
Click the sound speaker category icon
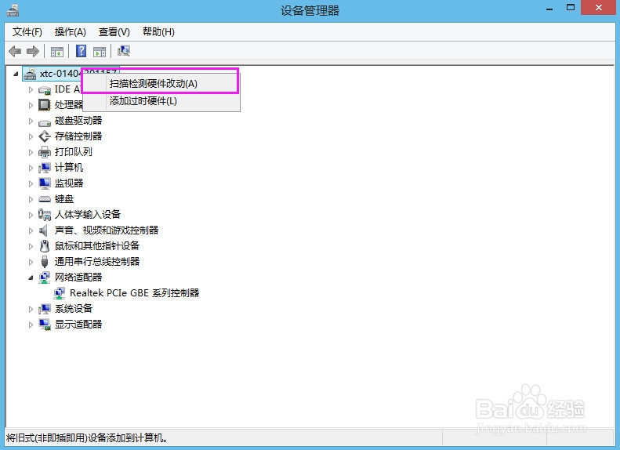coord(44,230)
